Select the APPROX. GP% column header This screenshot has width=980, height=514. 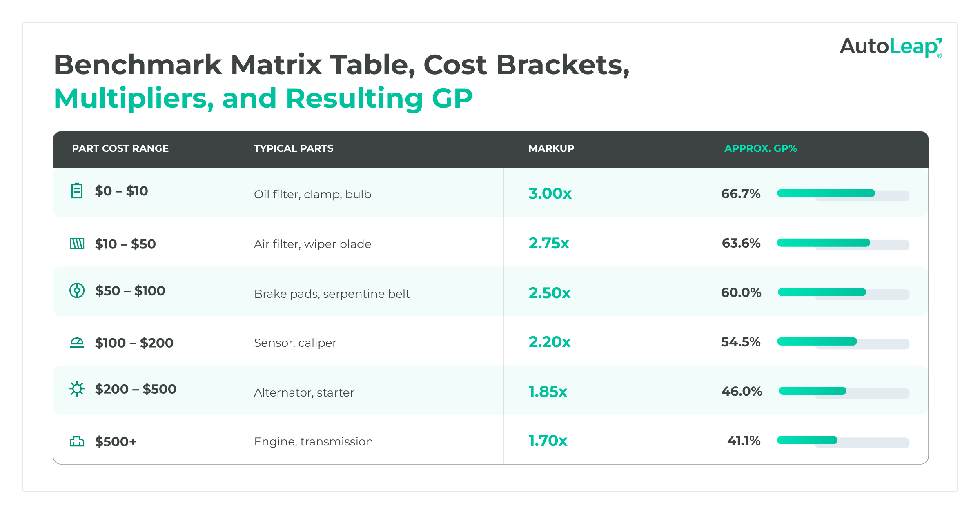760,148
